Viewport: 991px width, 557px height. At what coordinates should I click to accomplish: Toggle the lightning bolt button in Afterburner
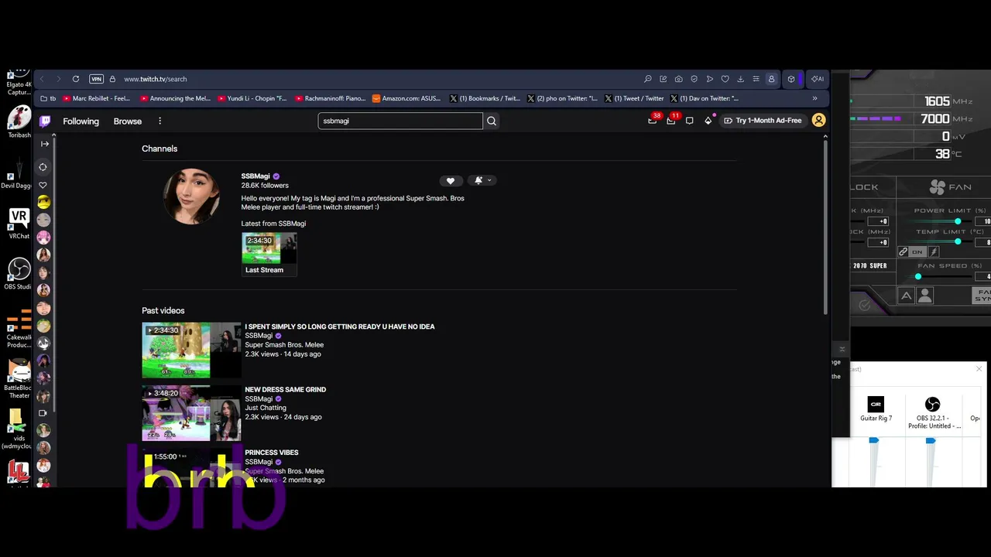(x=934, y=252)
